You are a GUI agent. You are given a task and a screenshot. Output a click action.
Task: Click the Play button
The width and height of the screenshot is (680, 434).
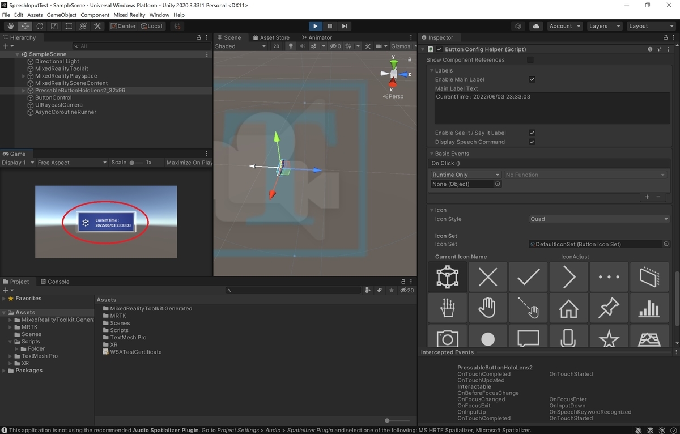click(x=316, y=26)
